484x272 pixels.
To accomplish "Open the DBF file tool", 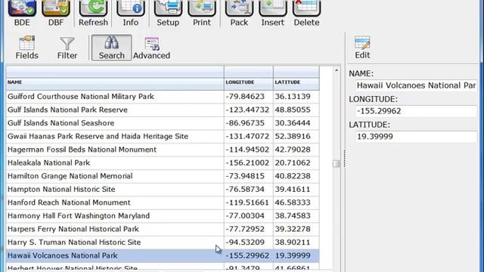I will 56,14.
